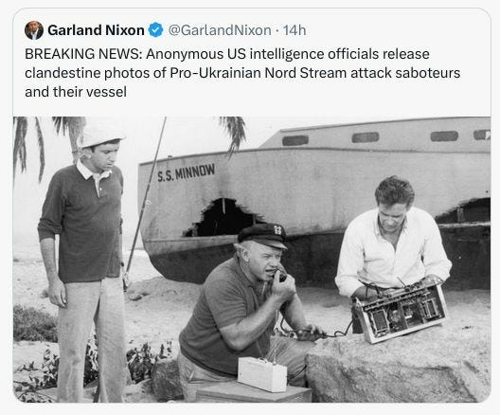Click the open radio chassis on the rock
500x415 pixels.
coord(401,311)
